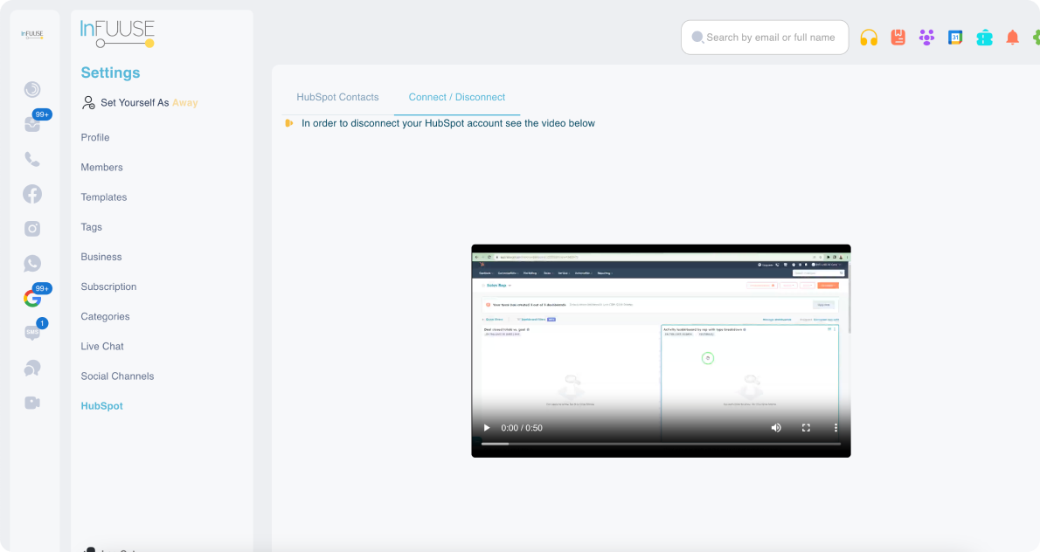Image resolution: width=1040 pixels, height=552 pixels.
Task: Select HubSpot in settings menu
Action: (102, 405)
